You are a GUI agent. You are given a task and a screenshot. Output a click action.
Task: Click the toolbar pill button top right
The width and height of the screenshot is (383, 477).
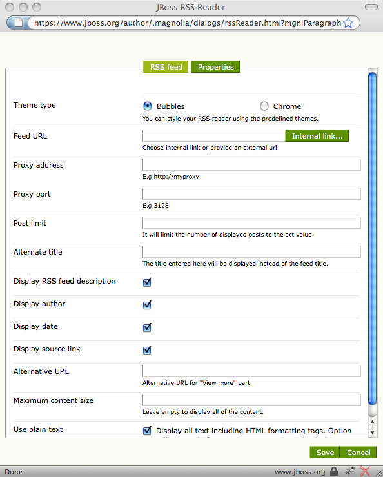[371, 7]
